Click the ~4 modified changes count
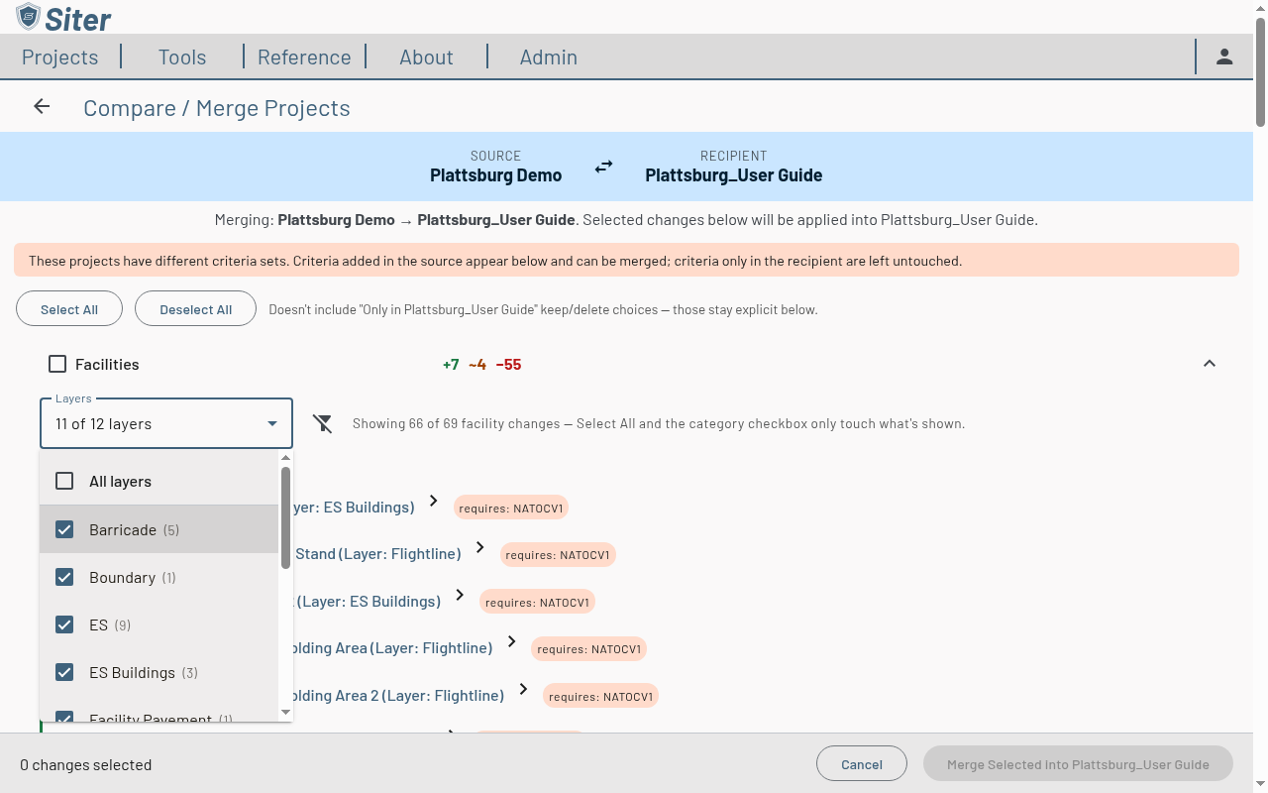The width and height of the screenshot is (1268, 793). click(477, 365)
